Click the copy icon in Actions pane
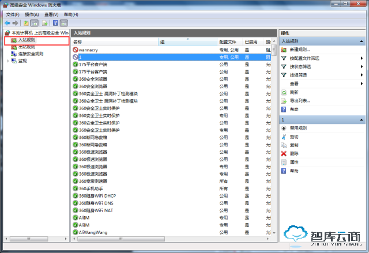Image resolution: width=369 pixels, height=253 pixels. point(284,145)
